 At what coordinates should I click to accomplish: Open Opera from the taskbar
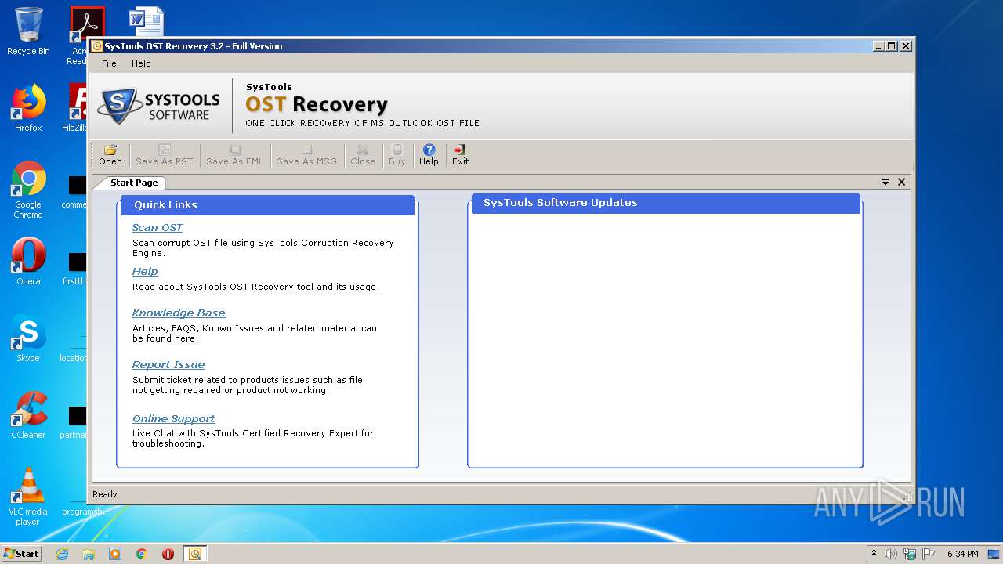pyautogui.click(x=168, y=554)
